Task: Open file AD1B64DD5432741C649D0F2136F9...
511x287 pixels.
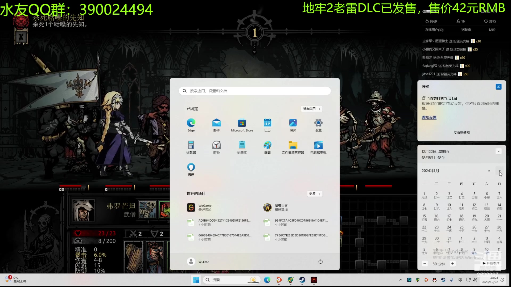Action: pos(218,222)
